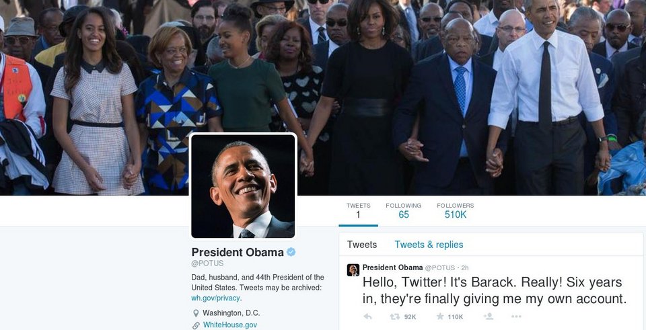The height and width of the screenshot is (330, 646).
Task: Click the reply arrow icon under the tweet
Action: (367, 317)
